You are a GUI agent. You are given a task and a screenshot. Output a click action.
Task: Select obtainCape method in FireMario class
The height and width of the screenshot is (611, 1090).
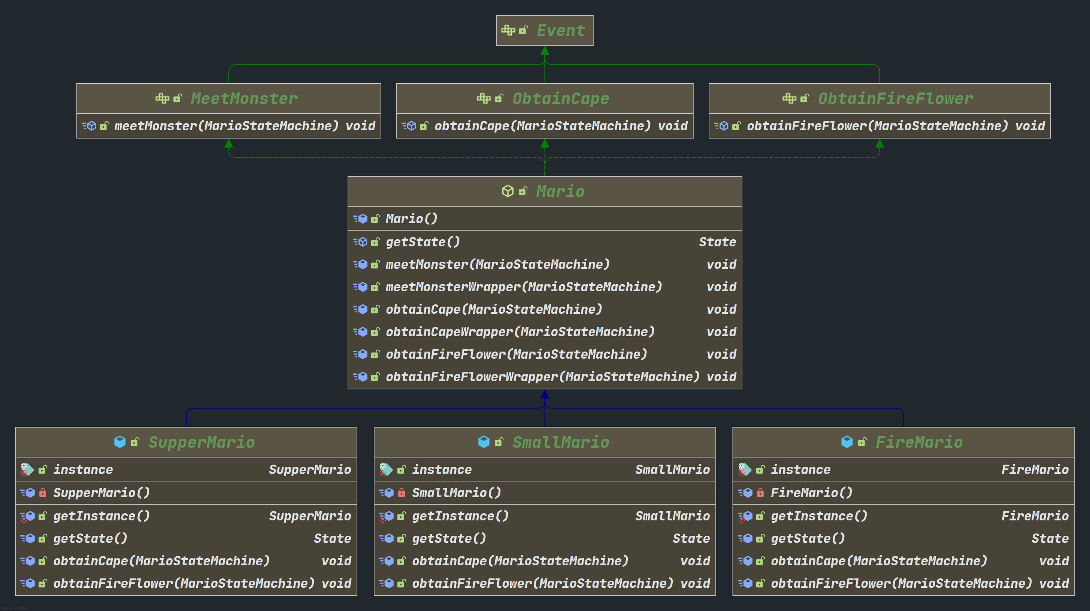878,561
